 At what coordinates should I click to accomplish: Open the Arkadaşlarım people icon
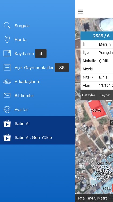[x=7, y=82]
